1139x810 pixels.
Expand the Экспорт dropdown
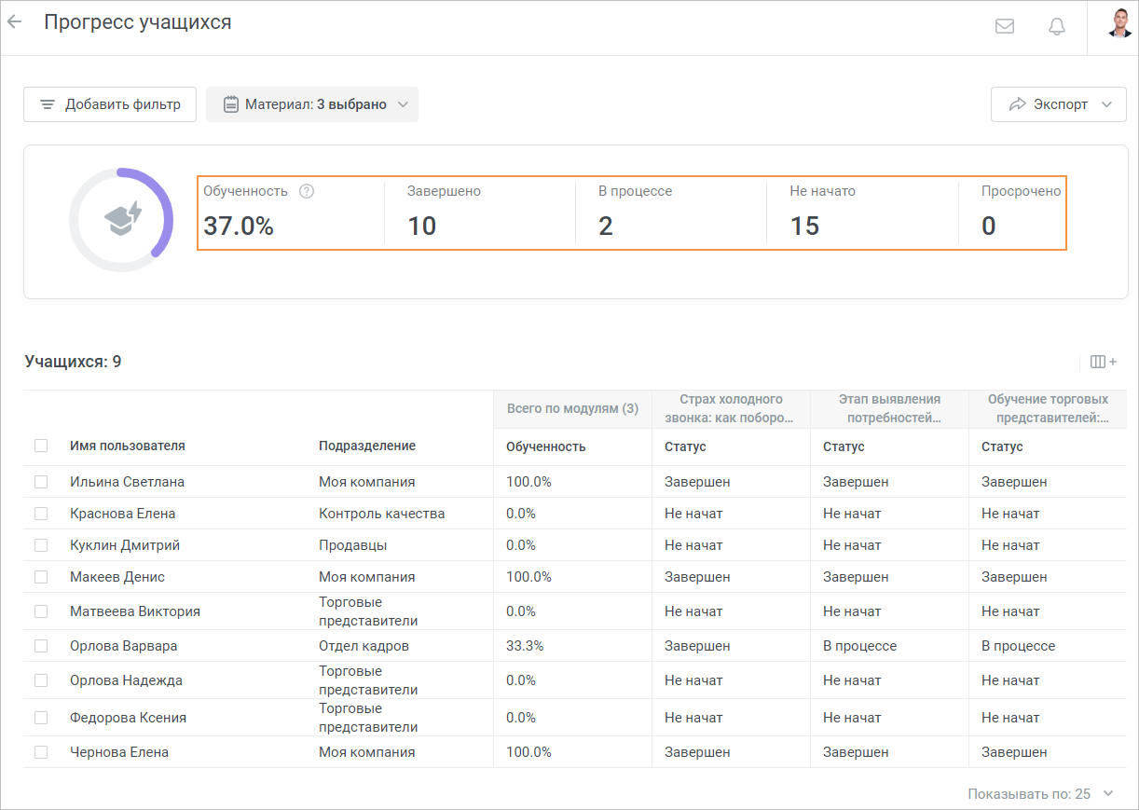tap(1059, 104)
